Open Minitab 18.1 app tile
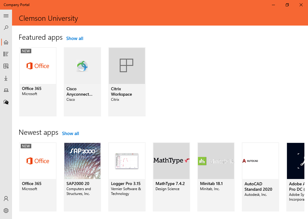This screenshot has width=308, height=219. pos(216,177)
